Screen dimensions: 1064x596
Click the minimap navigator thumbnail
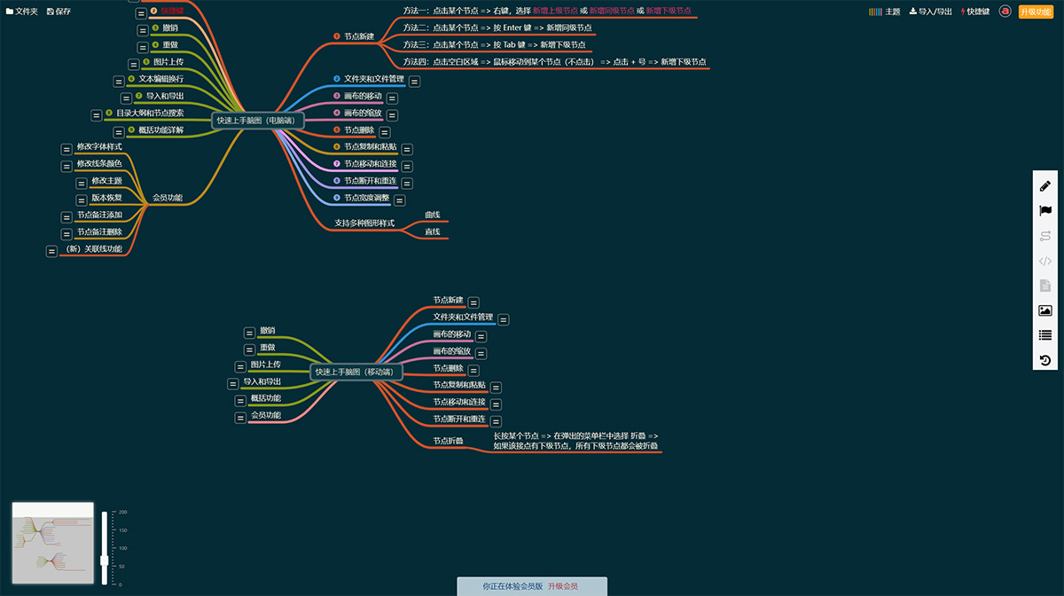52,544
